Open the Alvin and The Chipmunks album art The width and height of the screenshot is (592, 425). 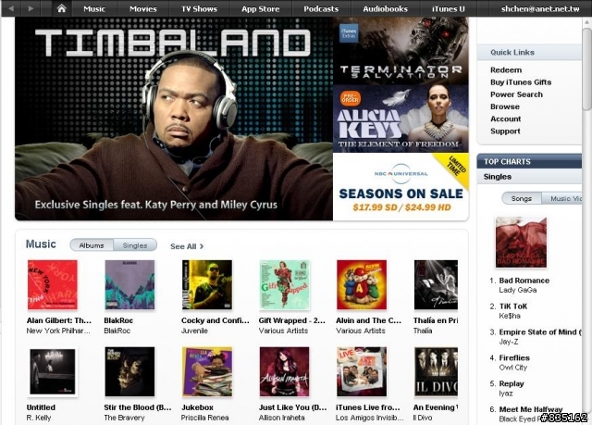pos(362,285)
